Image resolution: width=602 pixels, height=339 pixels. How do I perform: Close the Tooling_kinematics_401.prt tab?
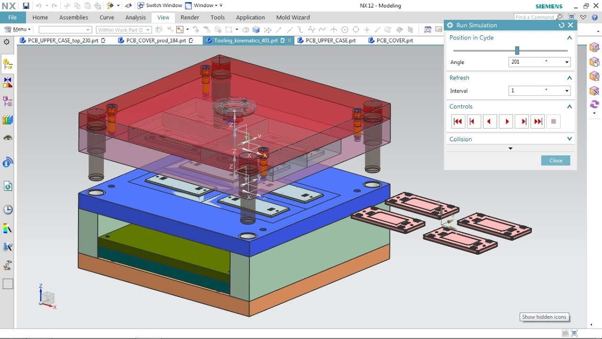[x=289, y=40]
